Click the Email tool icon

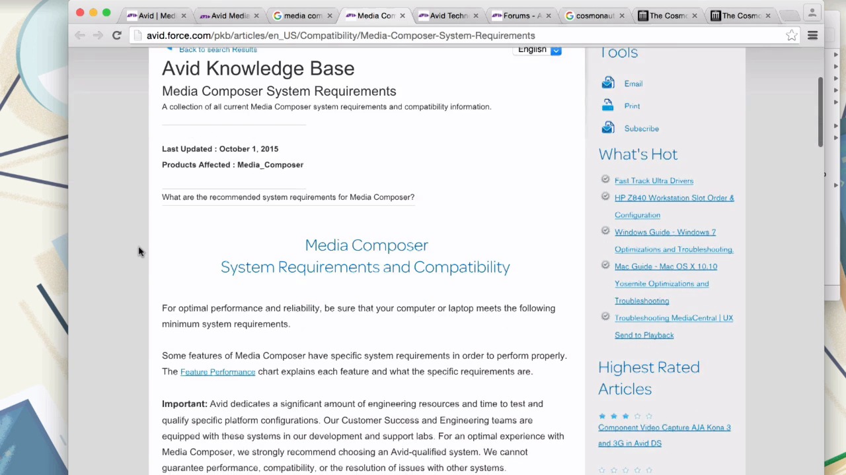pos(607,83)
